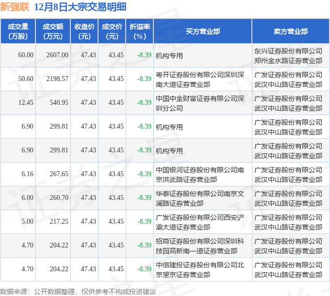Click 机构专用 in the 2607.00 row
Screen dimensions: 330x296
pyautogui.click(x=169, y=56)
